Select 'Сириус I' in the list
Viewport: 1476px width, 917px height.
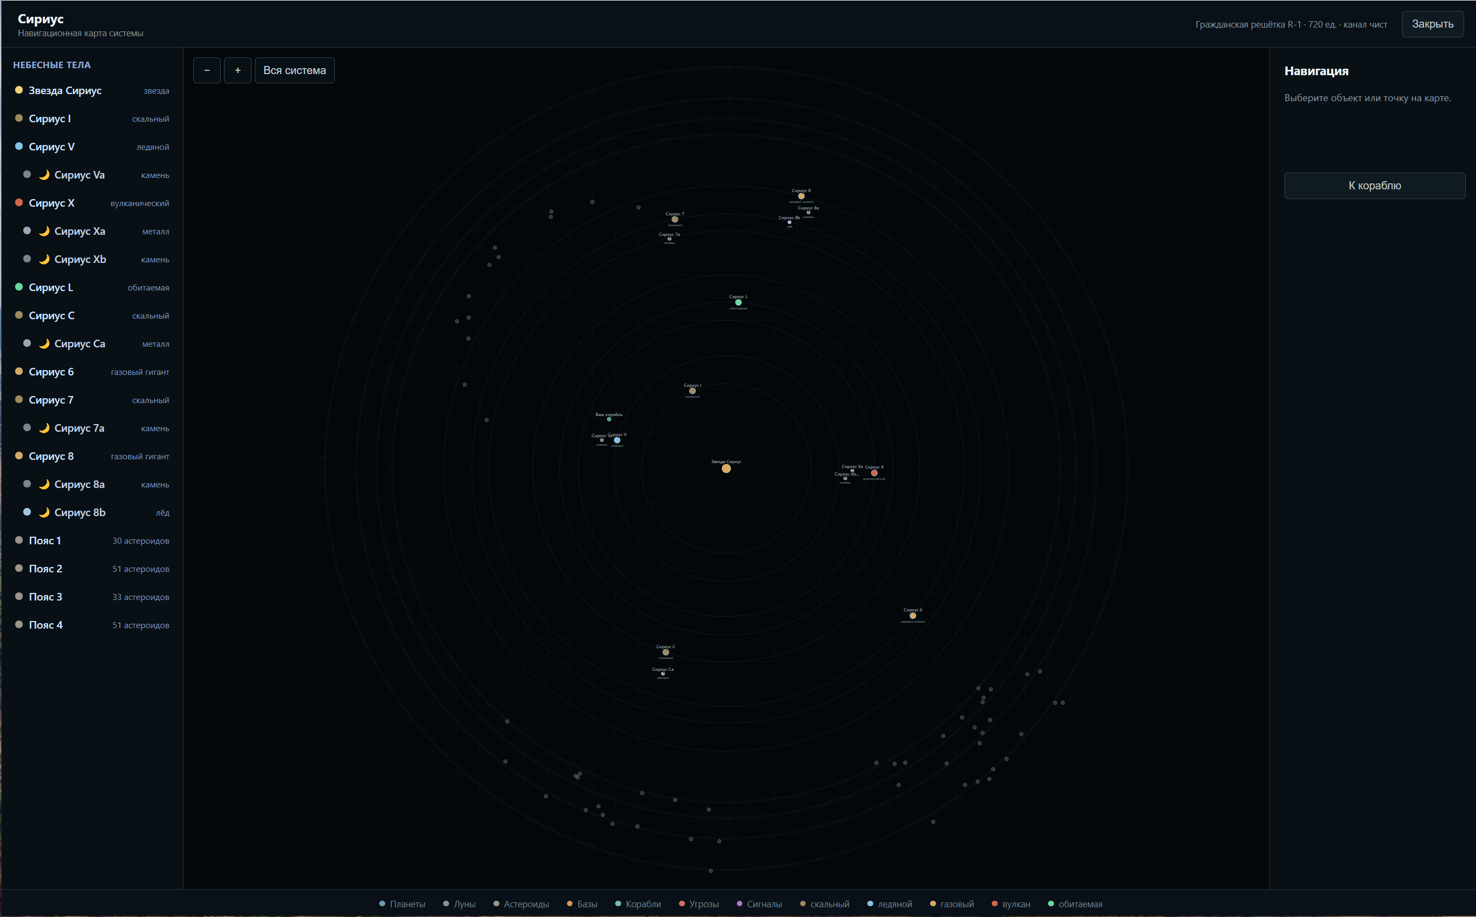[x=92, y=119]
